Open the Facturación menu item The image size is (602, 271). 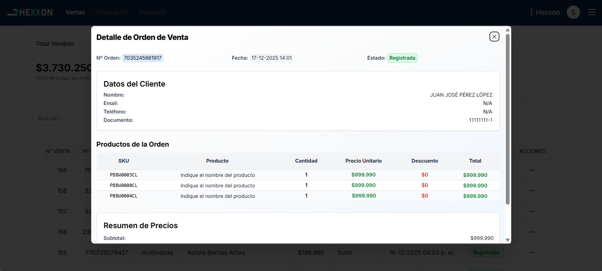[111, 12]
